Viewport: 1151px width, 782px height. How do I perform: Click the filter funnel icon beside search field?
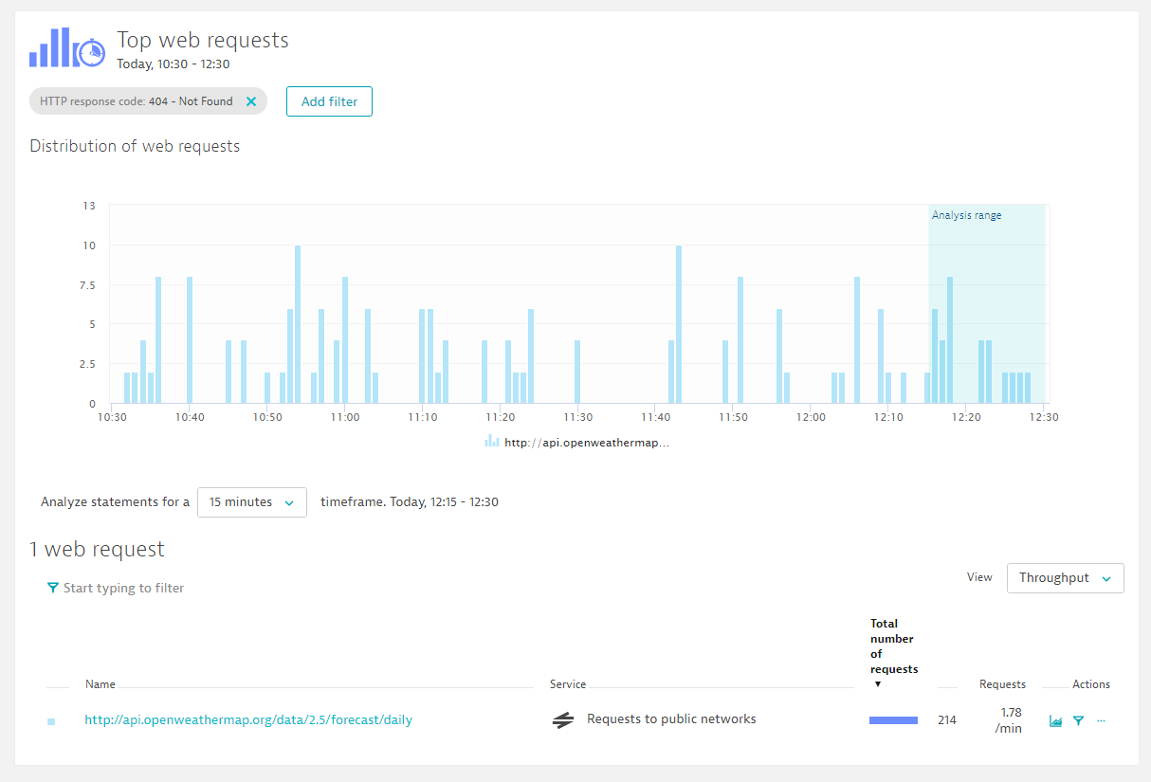pos(53,589)
